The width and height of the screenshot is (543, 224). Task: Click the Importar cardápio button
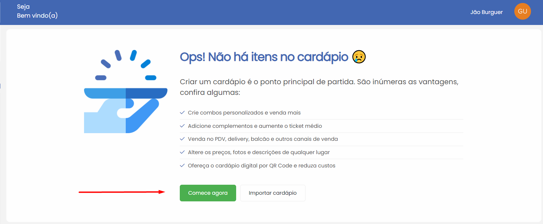pos(273,193)
